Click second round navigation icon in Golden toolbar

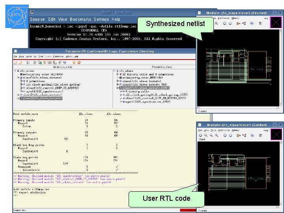[x=230, y=135]
